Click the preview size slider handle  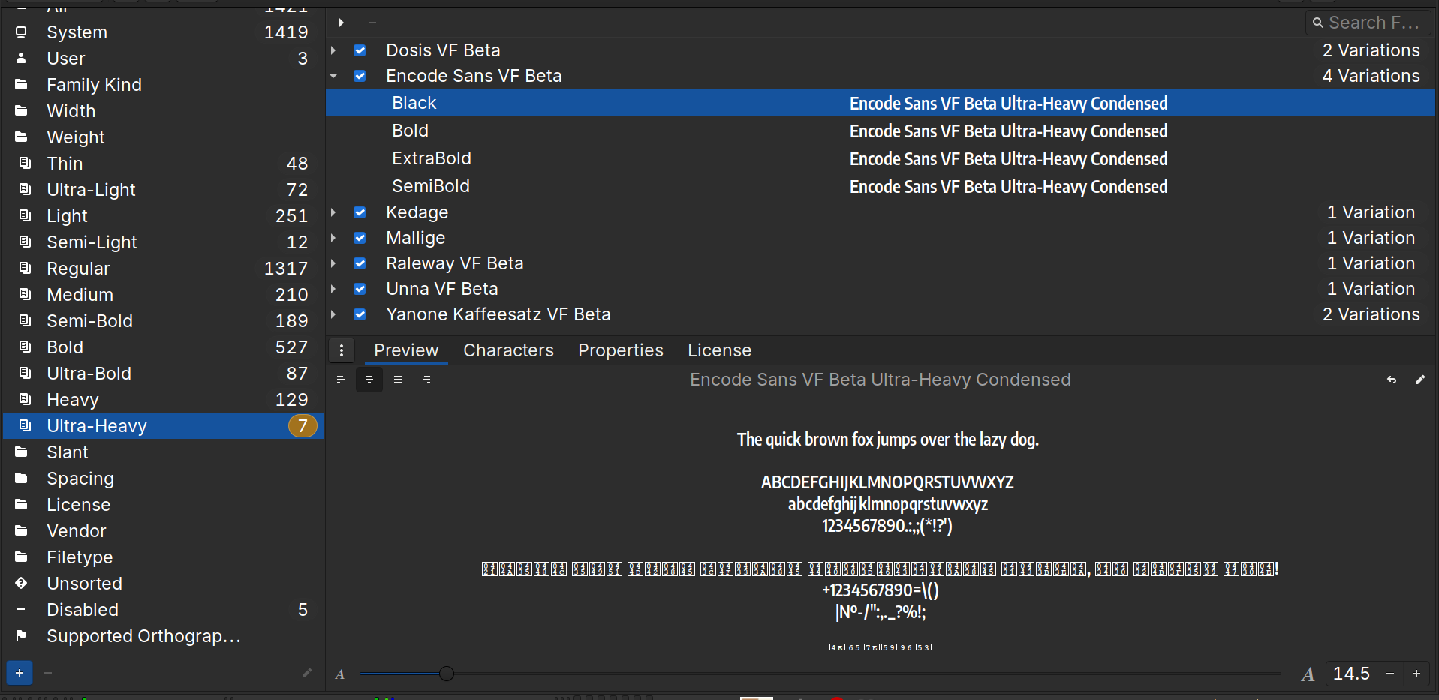point(447,674)
